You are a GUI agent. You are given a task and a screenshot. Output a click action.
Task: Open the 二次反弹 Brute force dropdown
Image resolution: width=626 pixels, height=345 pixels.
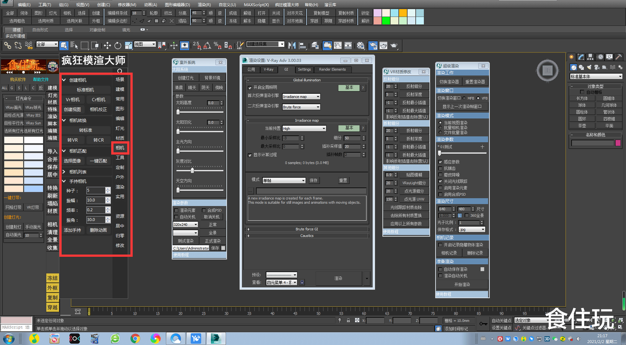point(301,107)
